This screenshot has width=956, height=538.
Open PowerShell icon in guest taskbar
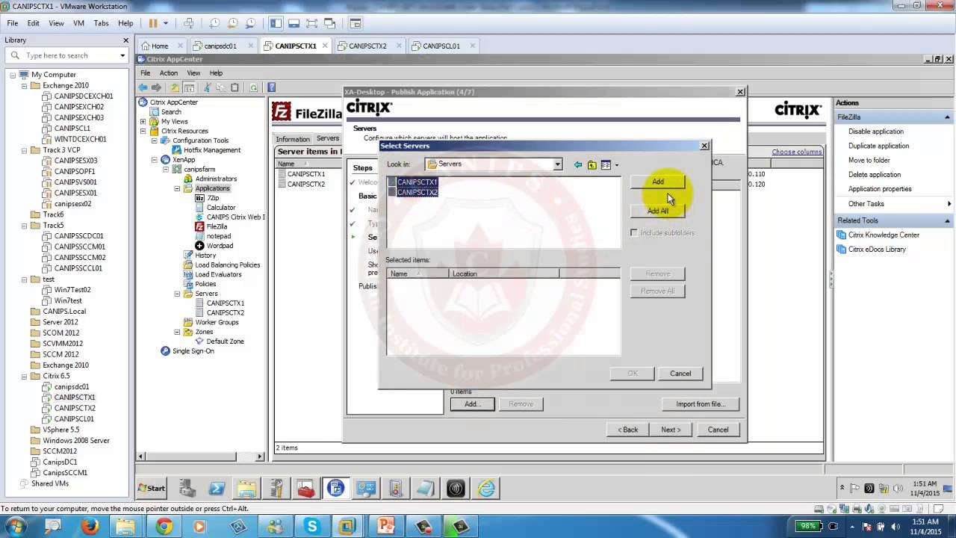[217, 489]
